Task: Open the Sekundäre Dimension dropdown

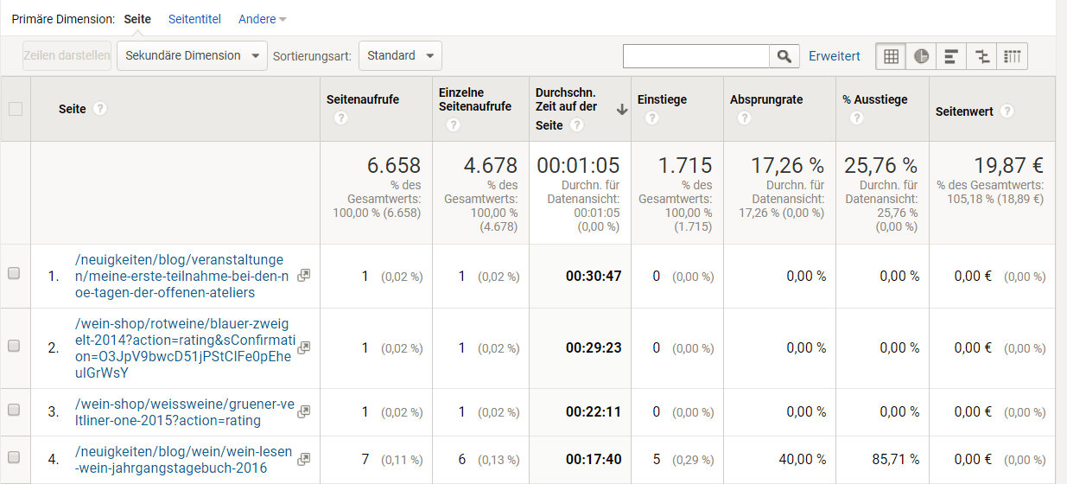Action: tap(192, 56)
